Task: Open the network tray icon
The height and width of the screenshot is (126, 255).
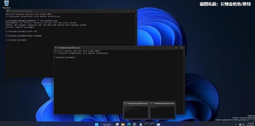Action: click(x=240, y=125)
